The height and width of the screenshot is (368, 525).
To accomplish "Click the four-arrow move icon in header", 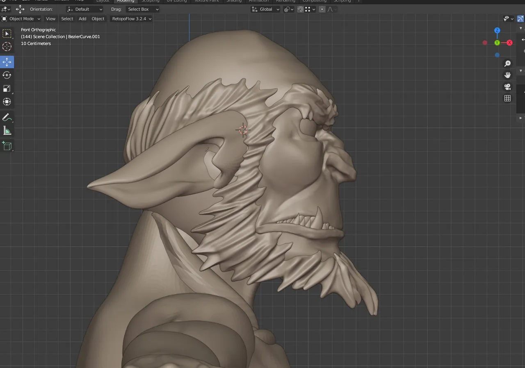I will pos(20,9).
